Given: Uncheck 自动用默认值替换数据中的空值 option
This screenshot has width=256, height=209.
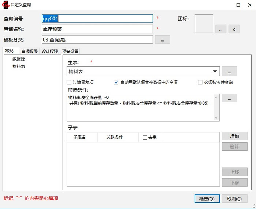Looking at the screenshot, I should tap(117, 82).
